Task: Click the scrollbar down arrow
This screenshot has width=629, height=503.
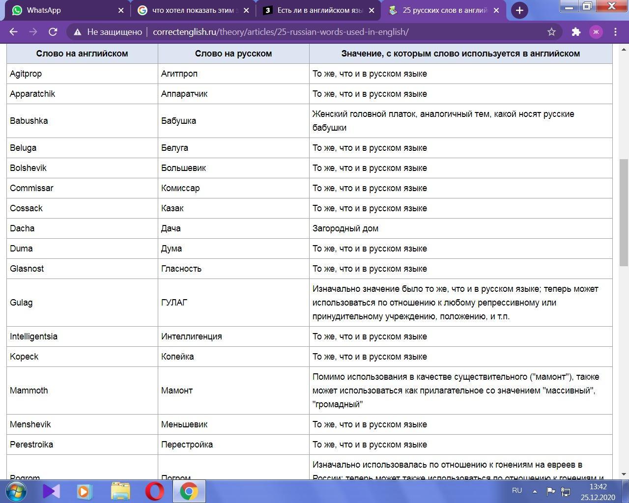Action: point(624,474)
